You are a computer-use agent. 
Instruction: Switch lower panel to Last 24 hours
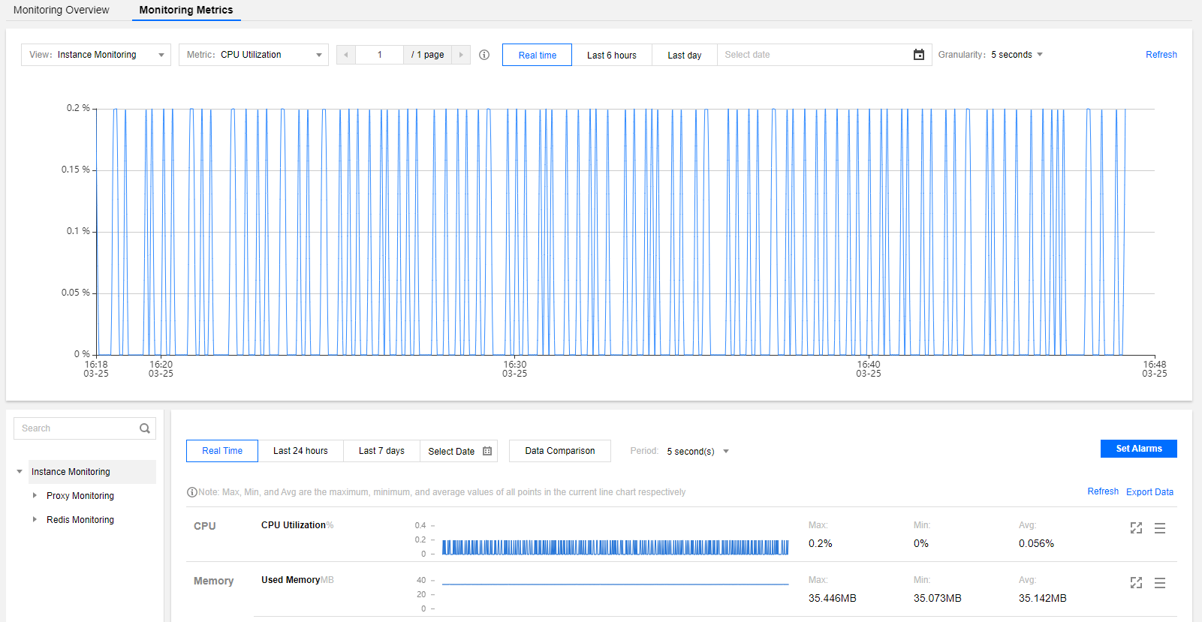tap(300, 451)
